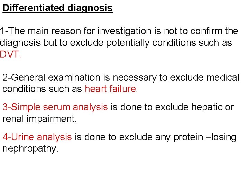Screen dimensions: 249x186
Task: Click the word 'potentially' in point one
Action: 128,43
